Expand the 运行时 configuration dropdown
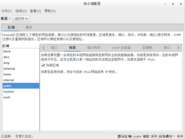The width and height of the screenshot is (185, 139). tap(21, 19)
